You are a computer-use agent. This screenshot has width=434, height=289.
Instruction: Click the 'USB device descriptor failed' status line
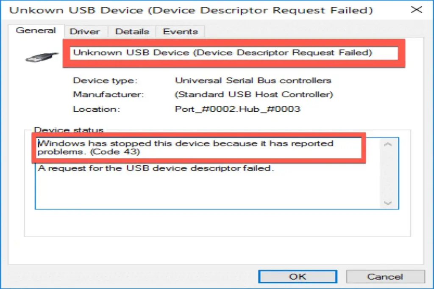[x=156, y=168]
